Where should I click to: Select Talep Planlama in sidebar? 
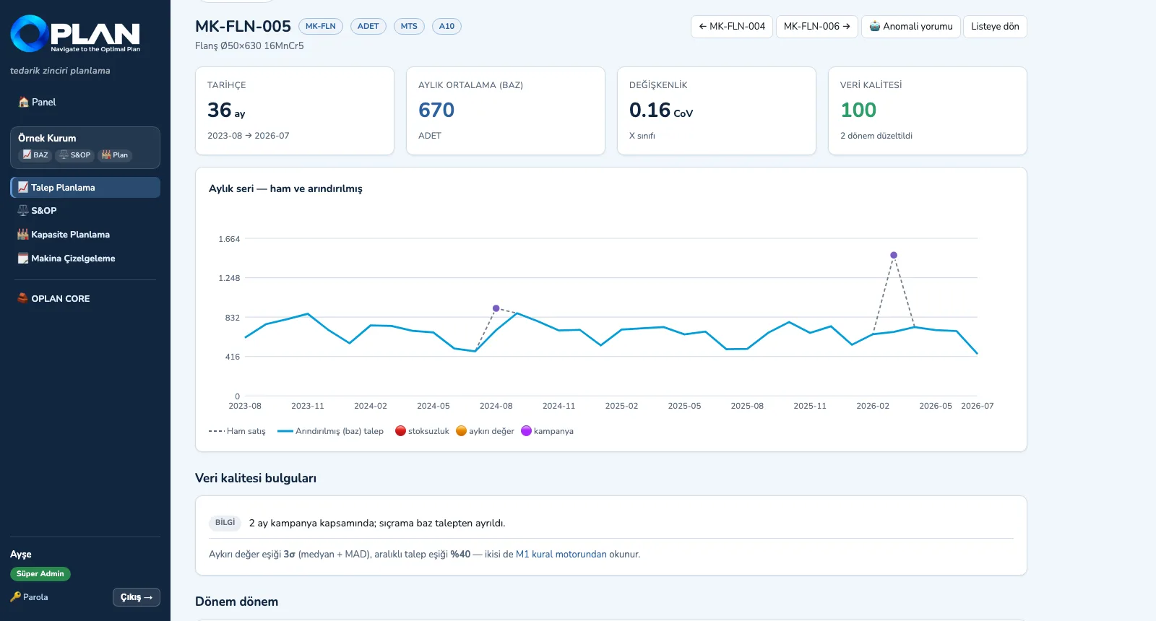coord(85,187)
